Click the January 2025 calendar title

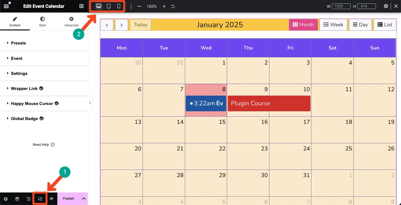[x=220, y=25]
